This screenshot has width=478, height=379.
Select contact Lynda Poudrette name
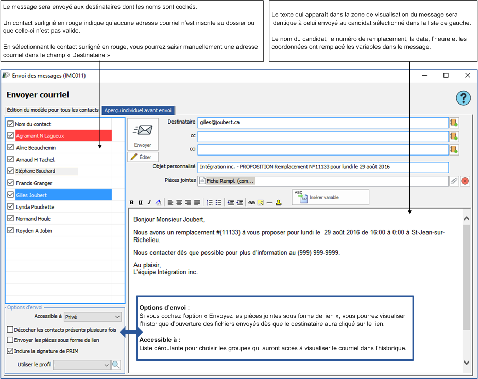[35, 207]
